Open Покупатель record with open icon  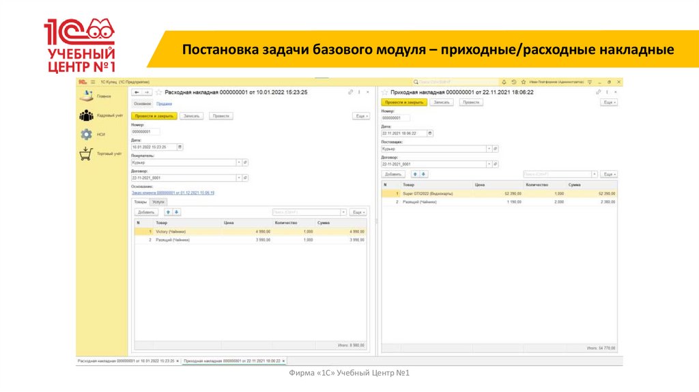tap(245, 163)
